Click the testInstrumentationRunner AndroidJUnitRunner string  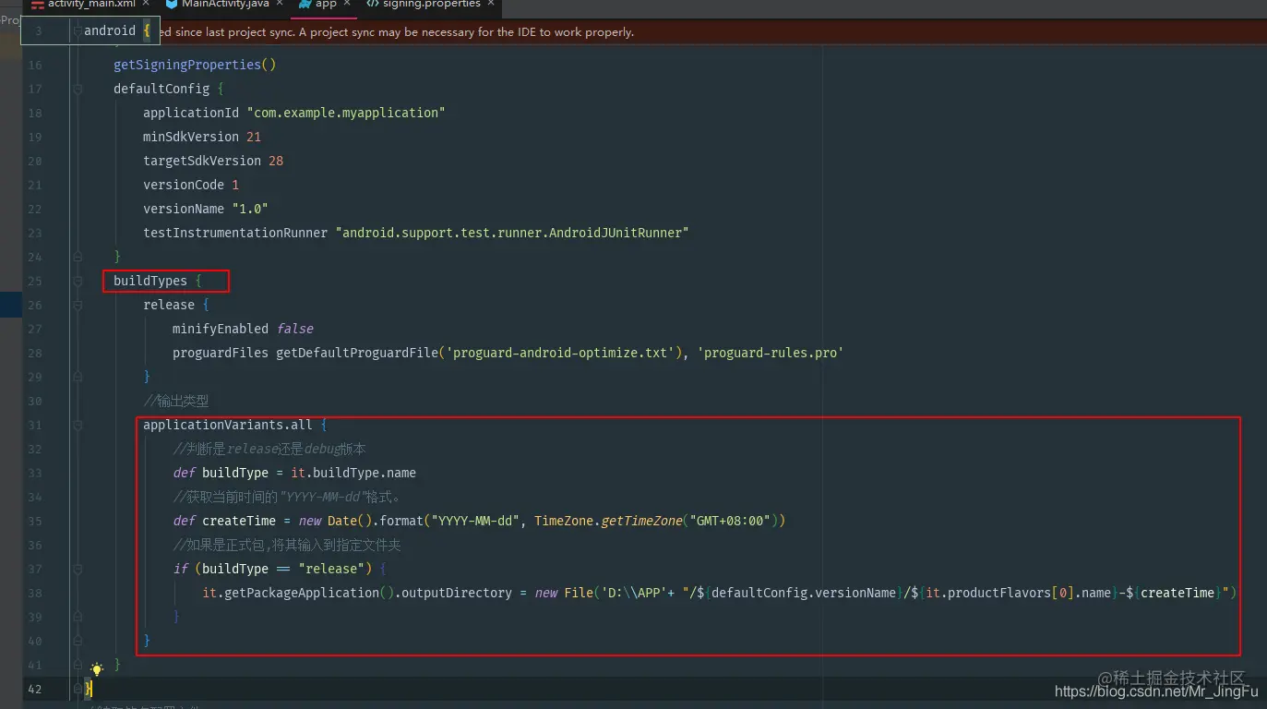[x=512, y=233]
